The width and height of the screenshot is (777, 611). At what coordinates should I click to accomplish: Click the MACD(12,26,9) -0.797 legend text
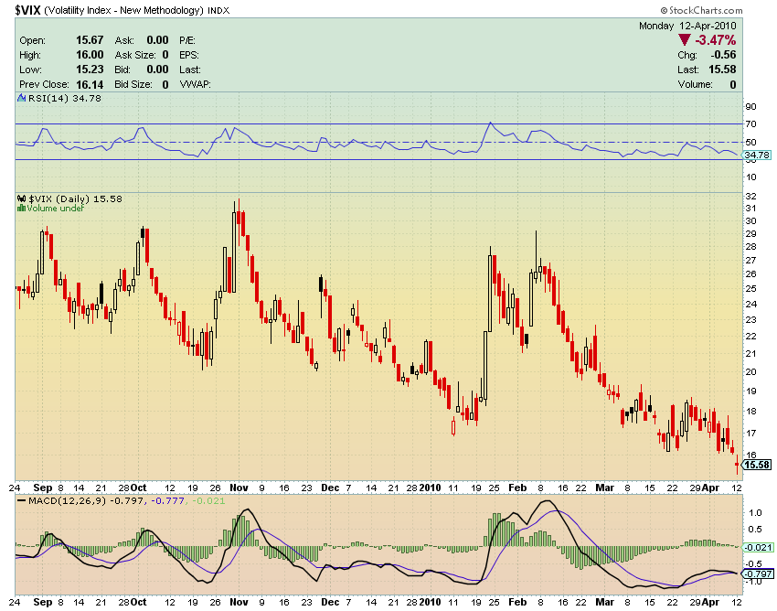[x=87, y=501]
